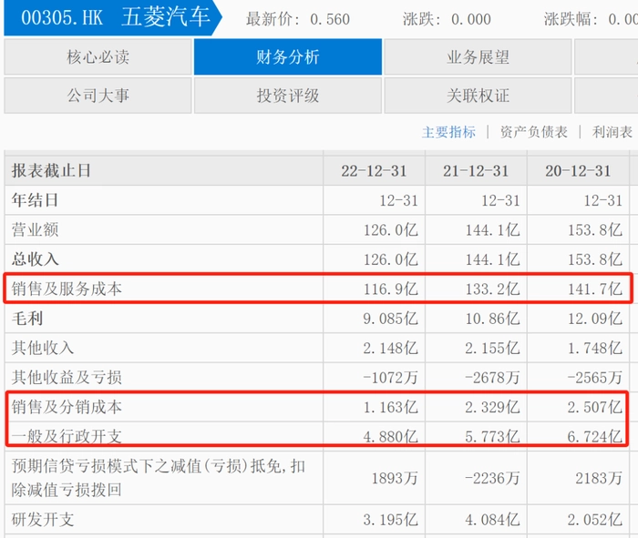638x538 pixels.
Task: Click the 研发开支 row label
Action: pyautogui.click(x=43, y=520)
